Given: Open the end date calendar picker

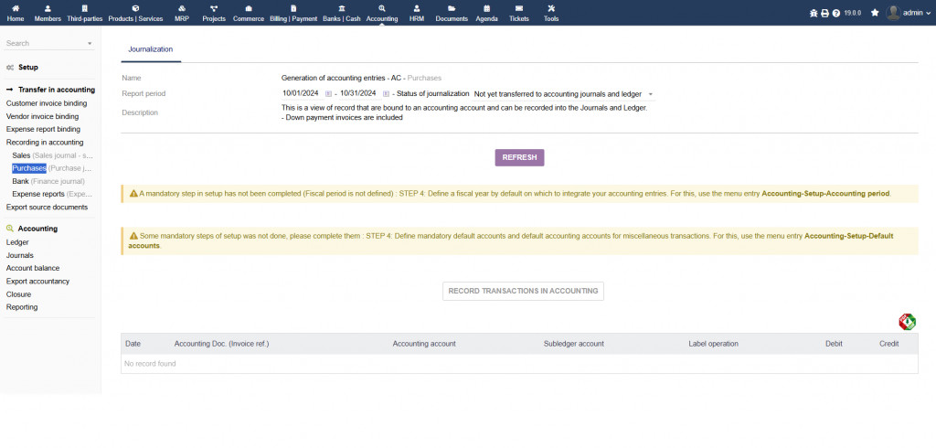Looking at the screenshot, I should coord(386,94).
